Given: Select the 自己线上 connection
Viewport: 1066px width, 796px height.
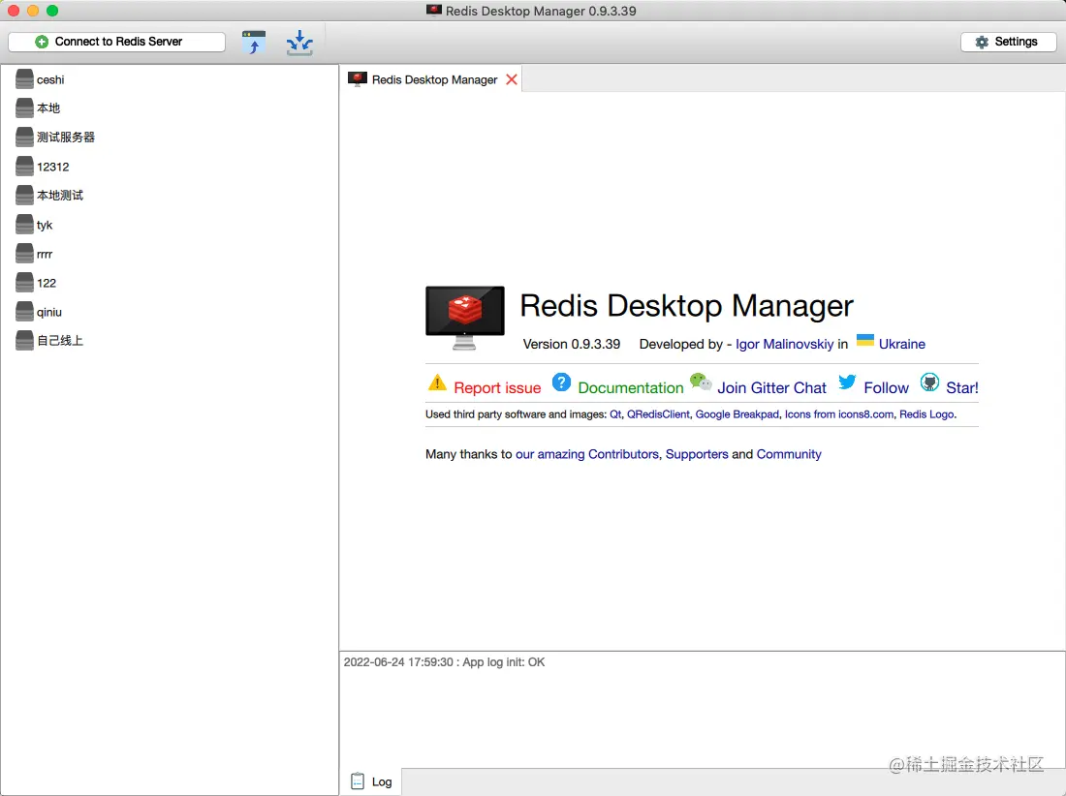Looking at the screenshot, I should tap(60, 340).
